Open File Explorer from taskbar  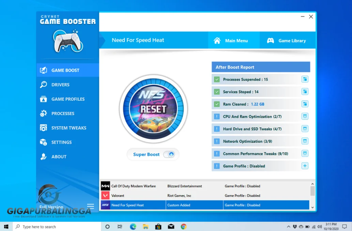146,227
